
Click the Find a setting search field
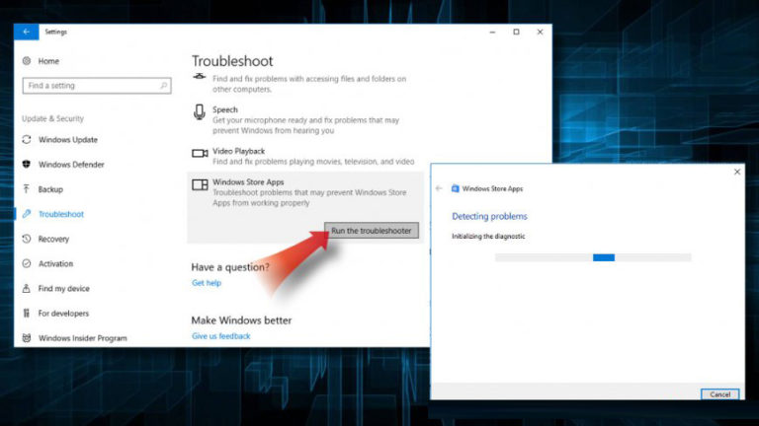click(x=89, y=86)
